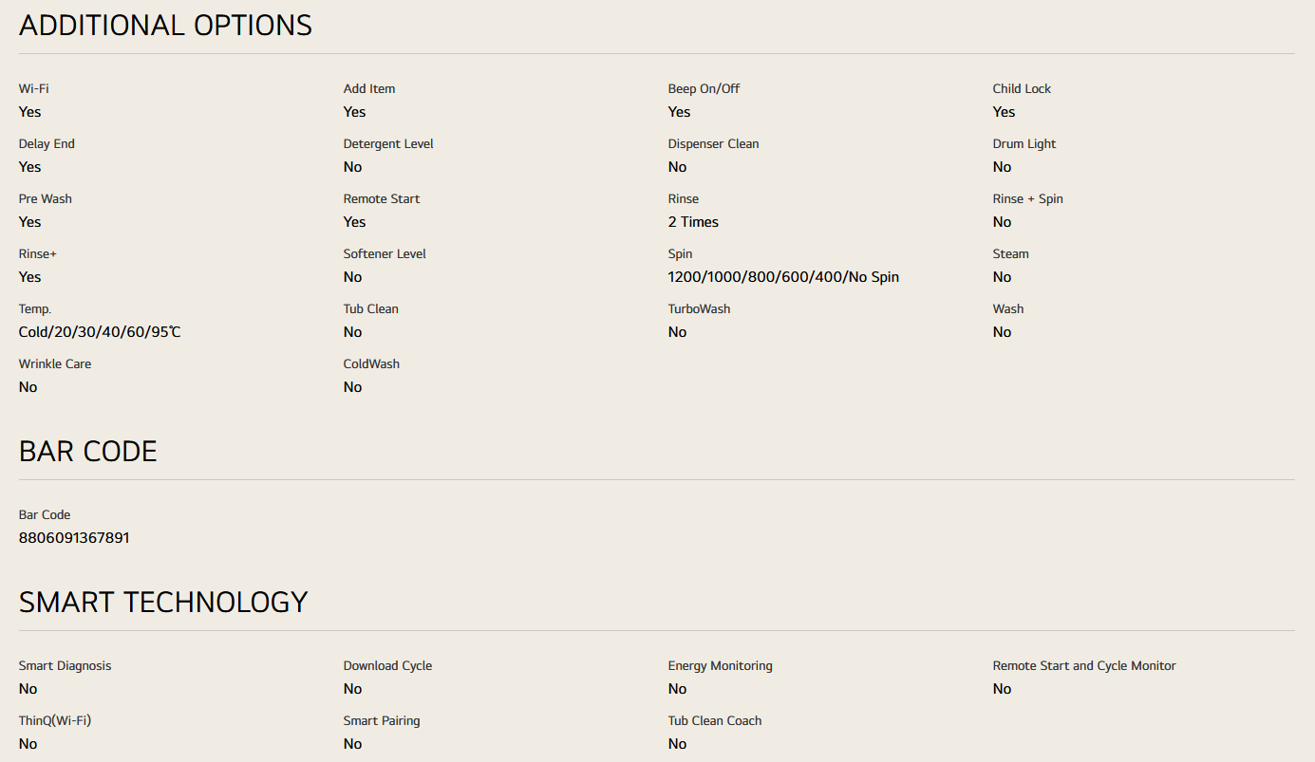The height and width of the screenshot is (762, 1315).
Task: Select the bar code number 8806091367891
Action: tap(74, 538)
